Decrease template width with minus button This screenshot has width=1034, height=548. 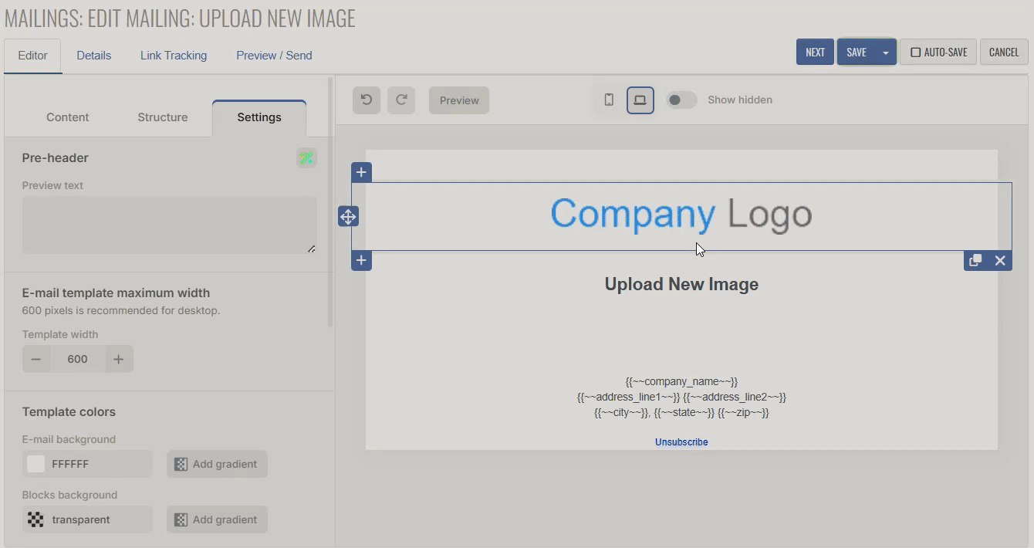point(36,359)
